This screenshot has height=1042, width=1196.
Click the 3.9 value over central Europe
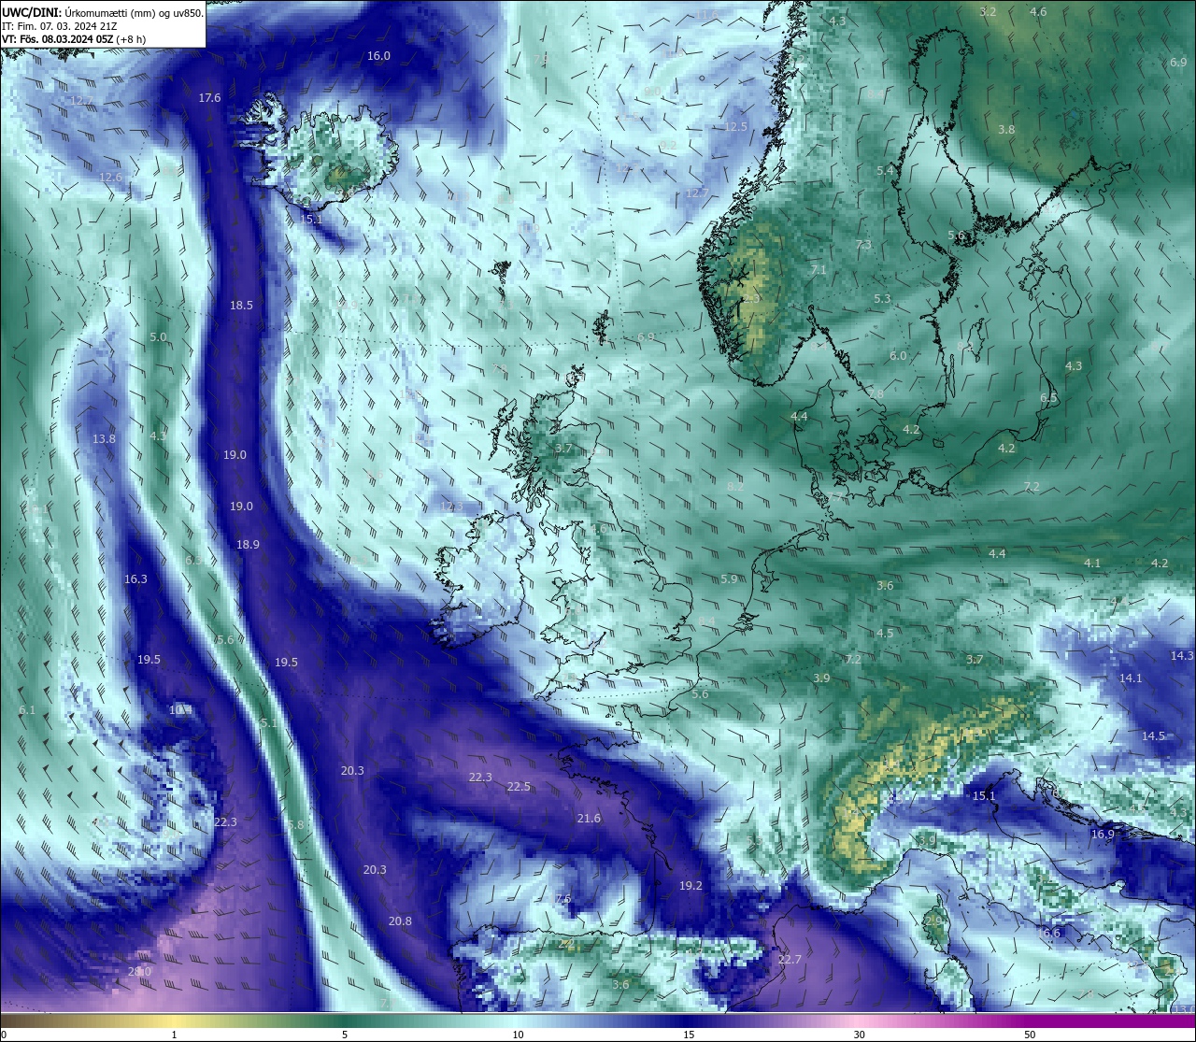pos(821,678)
